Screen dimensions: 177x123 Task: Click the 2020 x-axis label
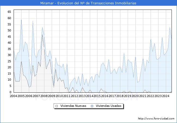(135, 96)
